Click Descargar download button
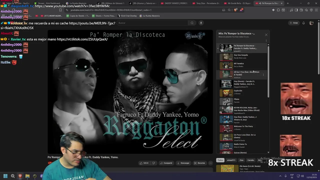320x180 pixels. pyautogui.click(x=183, y=163)
